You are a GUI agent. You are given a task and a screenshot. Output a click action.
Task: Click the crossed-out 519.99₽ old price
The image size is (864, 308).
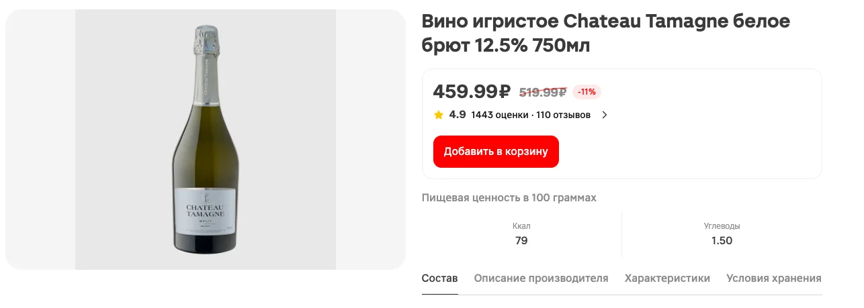[543, 92]
